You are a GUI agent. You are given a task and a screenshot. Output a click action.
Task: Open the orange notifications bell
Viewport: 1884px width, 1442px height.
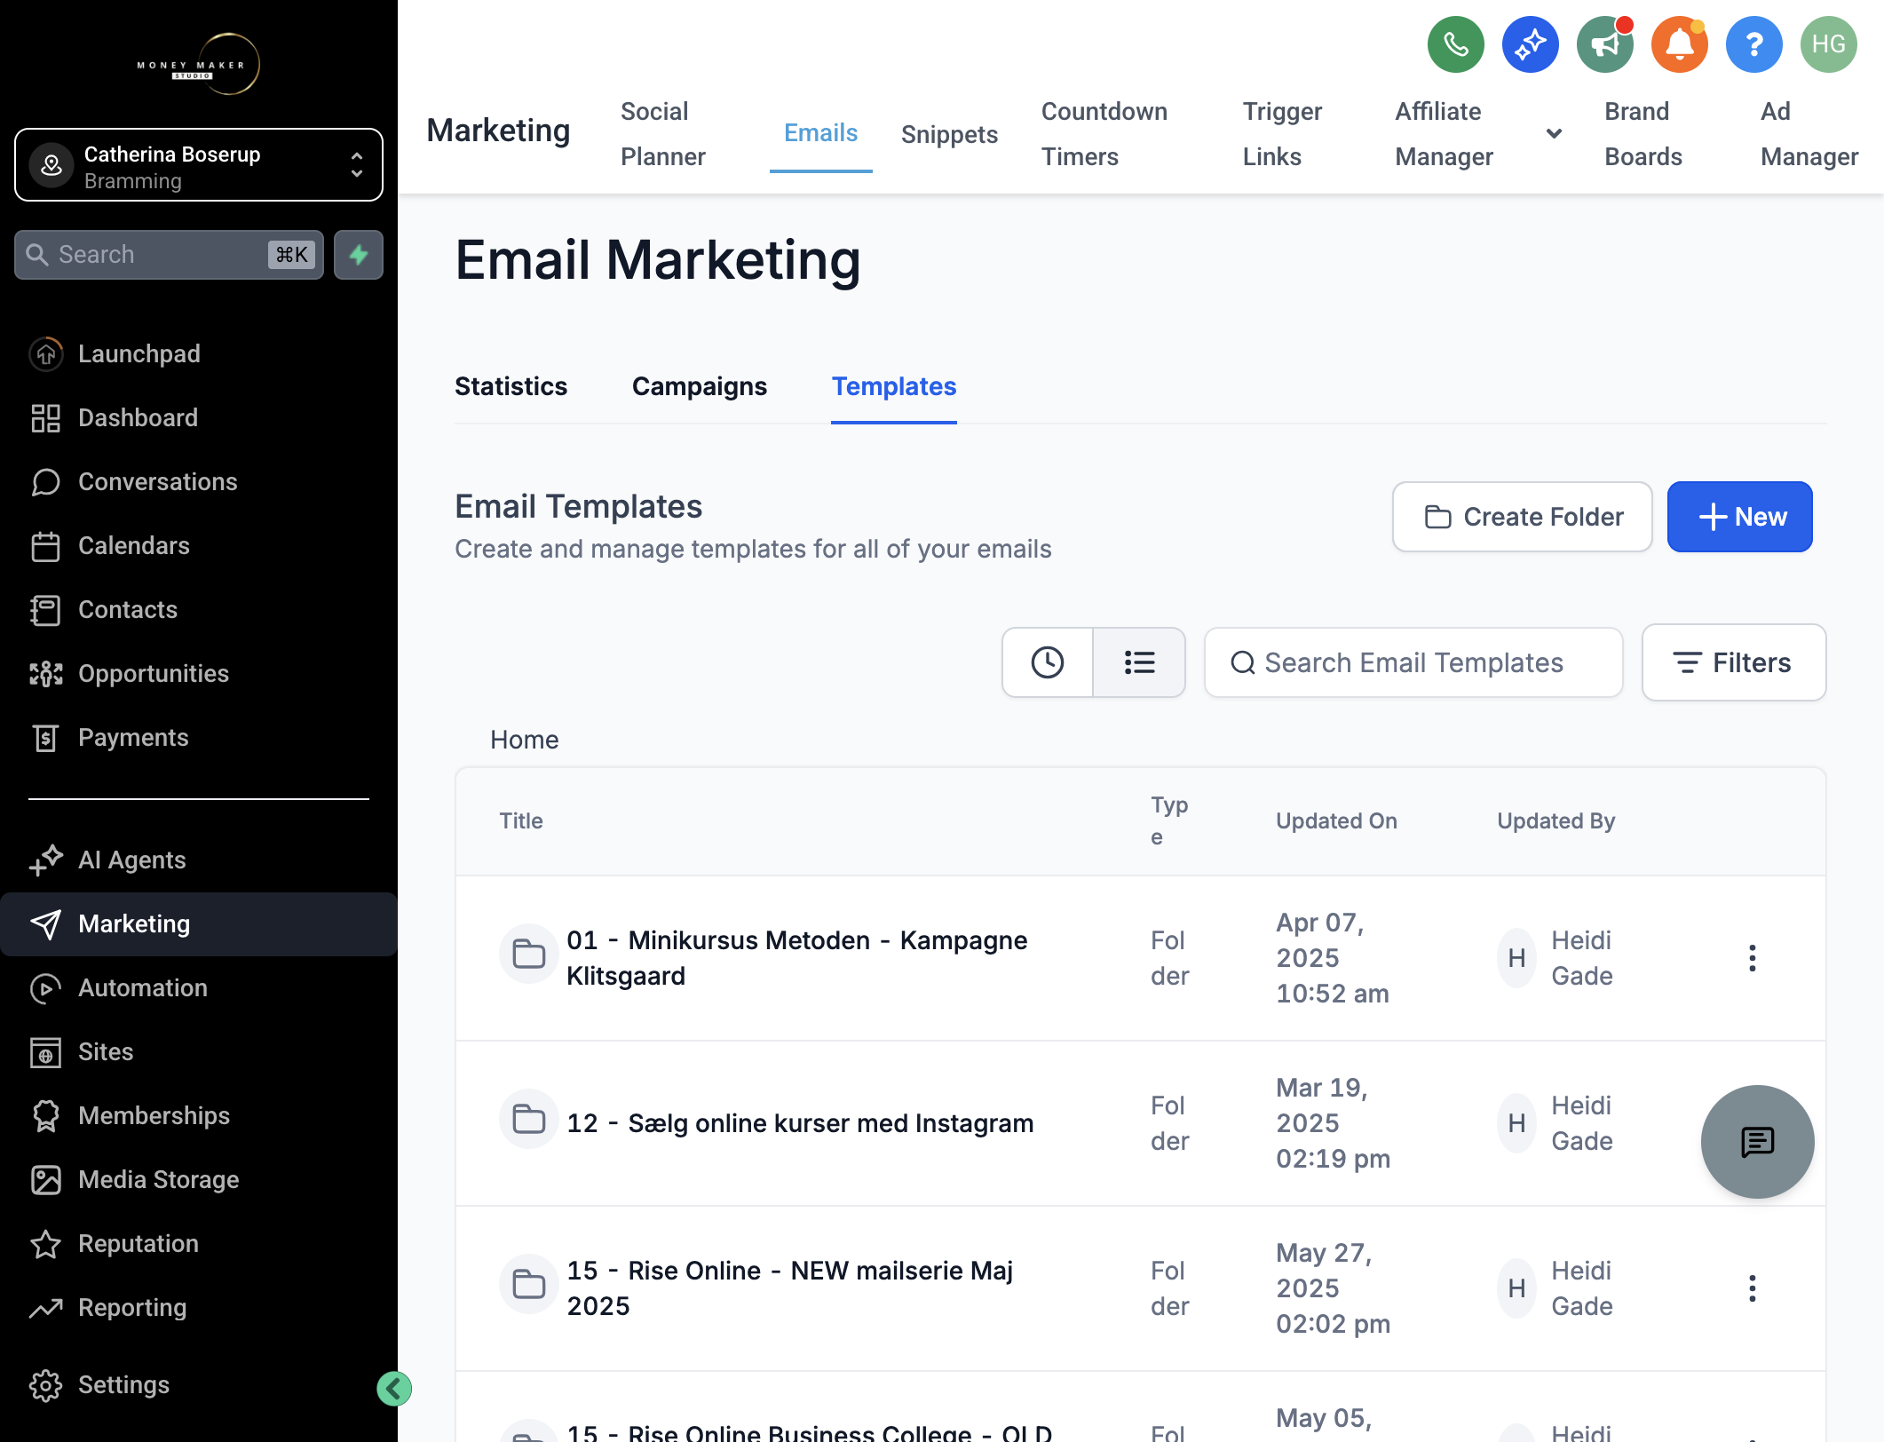[1679, 44]
